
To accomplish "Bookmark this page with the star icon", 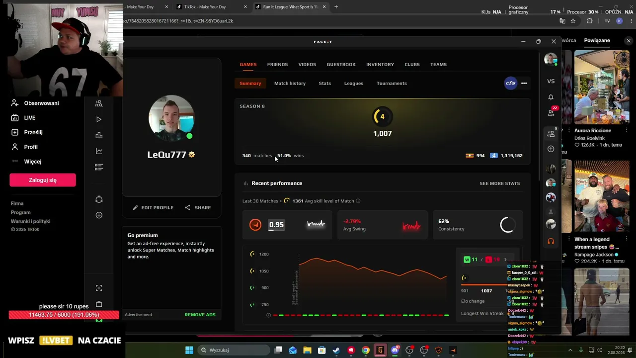I will pos(573,21).
